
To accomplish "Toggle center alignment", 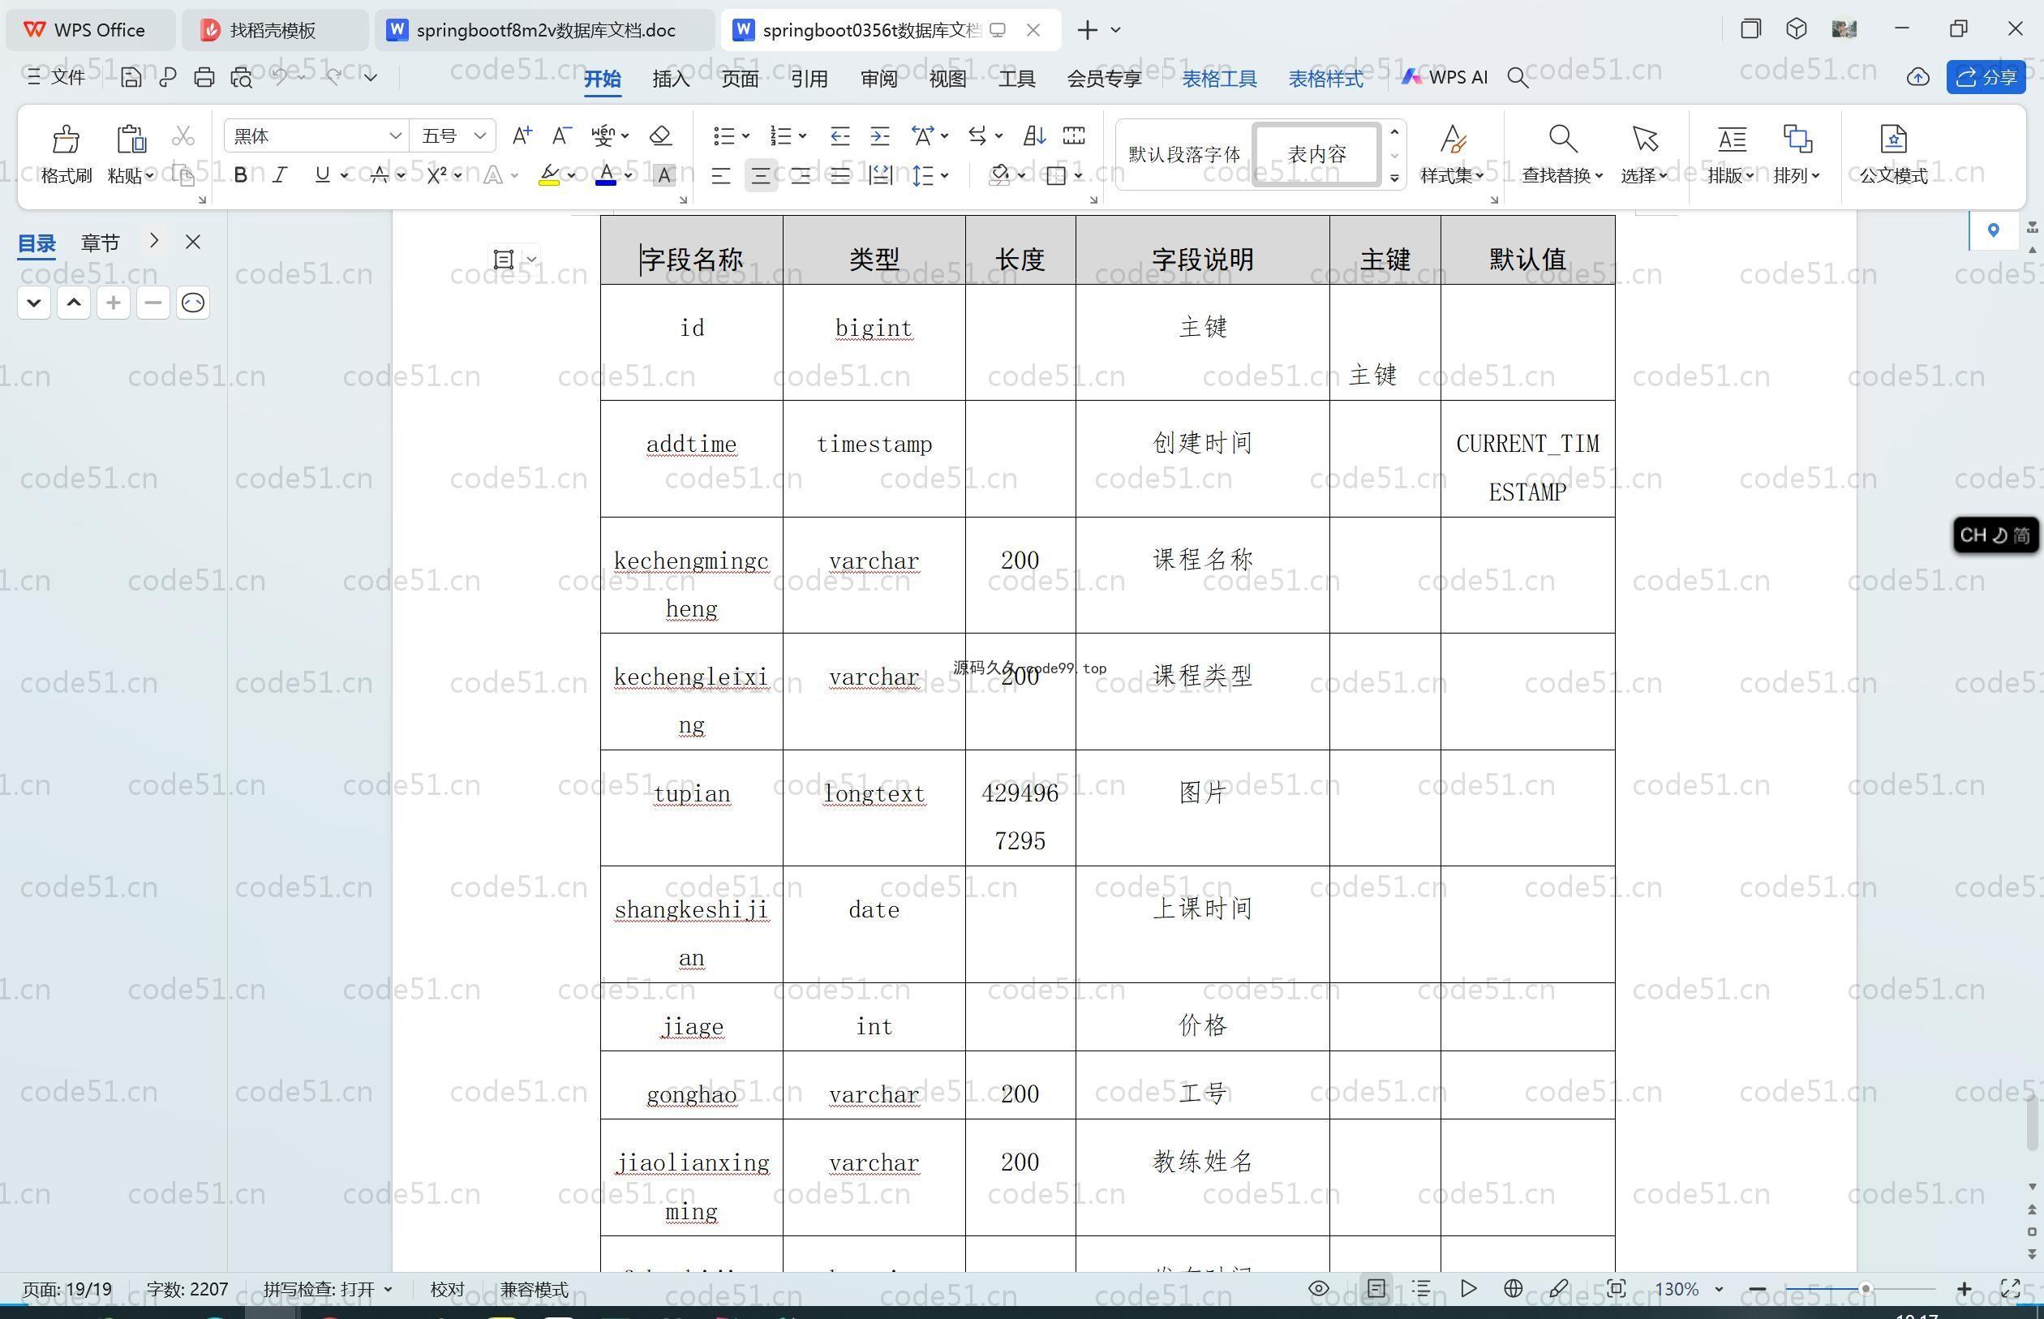I will click(x=760, y=175).
